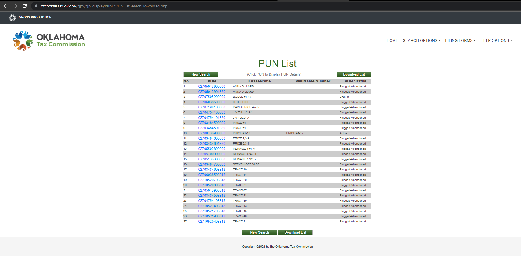
Task: Open PUN 02710520703318 for TRACT-20
Action: 212,180
